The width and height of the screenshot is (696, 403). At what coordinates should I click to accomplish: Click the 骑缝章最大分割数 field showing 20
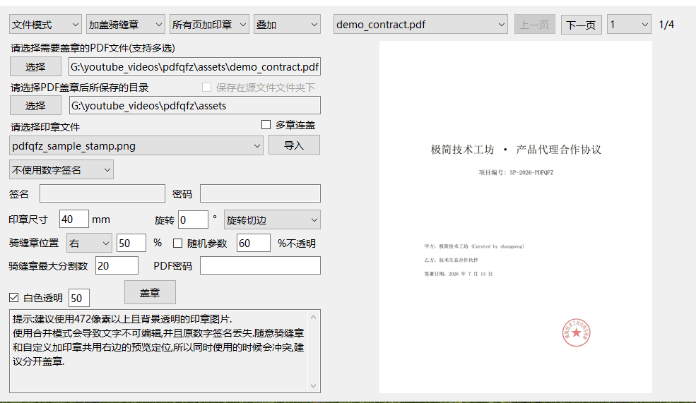click(x=117, y=265)
